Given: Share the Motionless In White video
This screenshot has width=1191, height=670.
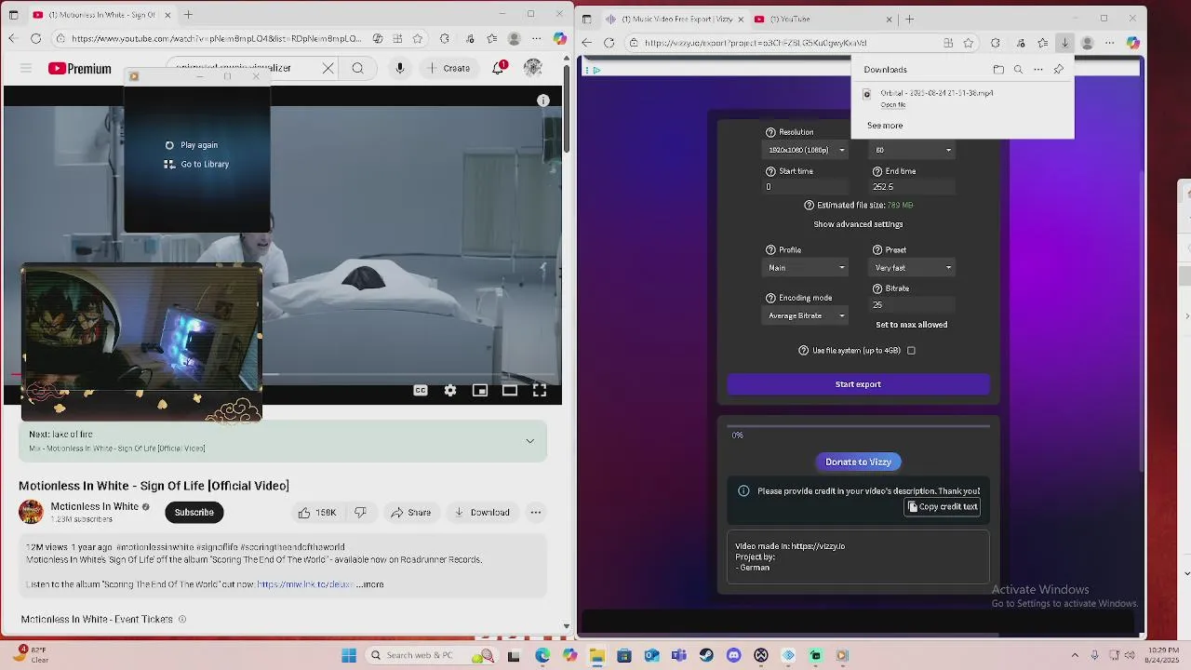Looking at the screenshot, I should (410, 512).
